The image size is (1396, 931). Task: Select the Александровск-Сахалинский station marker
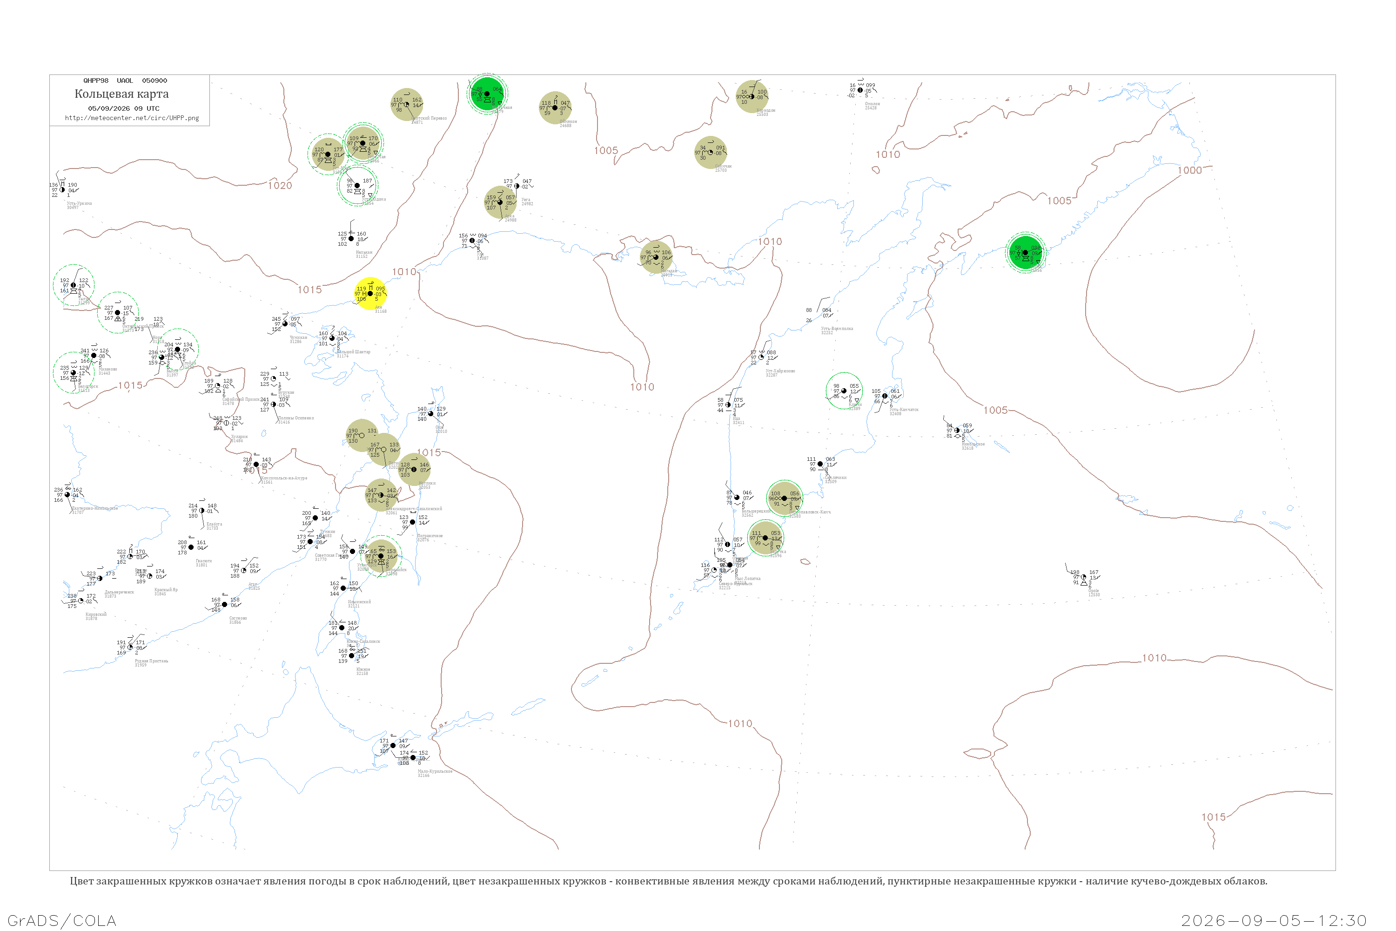381,494
